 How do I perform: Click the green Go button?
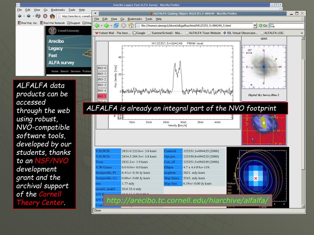pos(263,26)
